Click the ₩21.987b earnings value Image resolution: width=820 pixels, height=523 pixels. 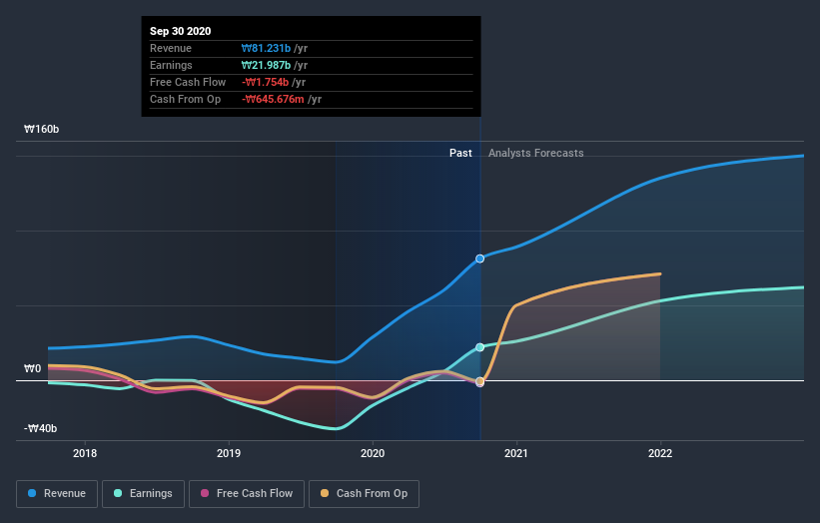coord(267,65)
